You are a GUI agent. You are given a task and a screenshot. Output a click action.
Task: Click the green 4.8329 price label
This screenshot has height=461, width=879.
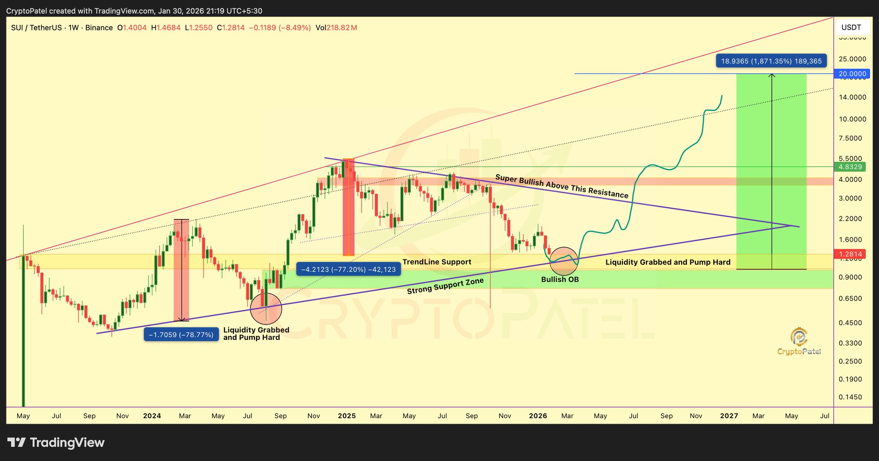coord(849,167)
